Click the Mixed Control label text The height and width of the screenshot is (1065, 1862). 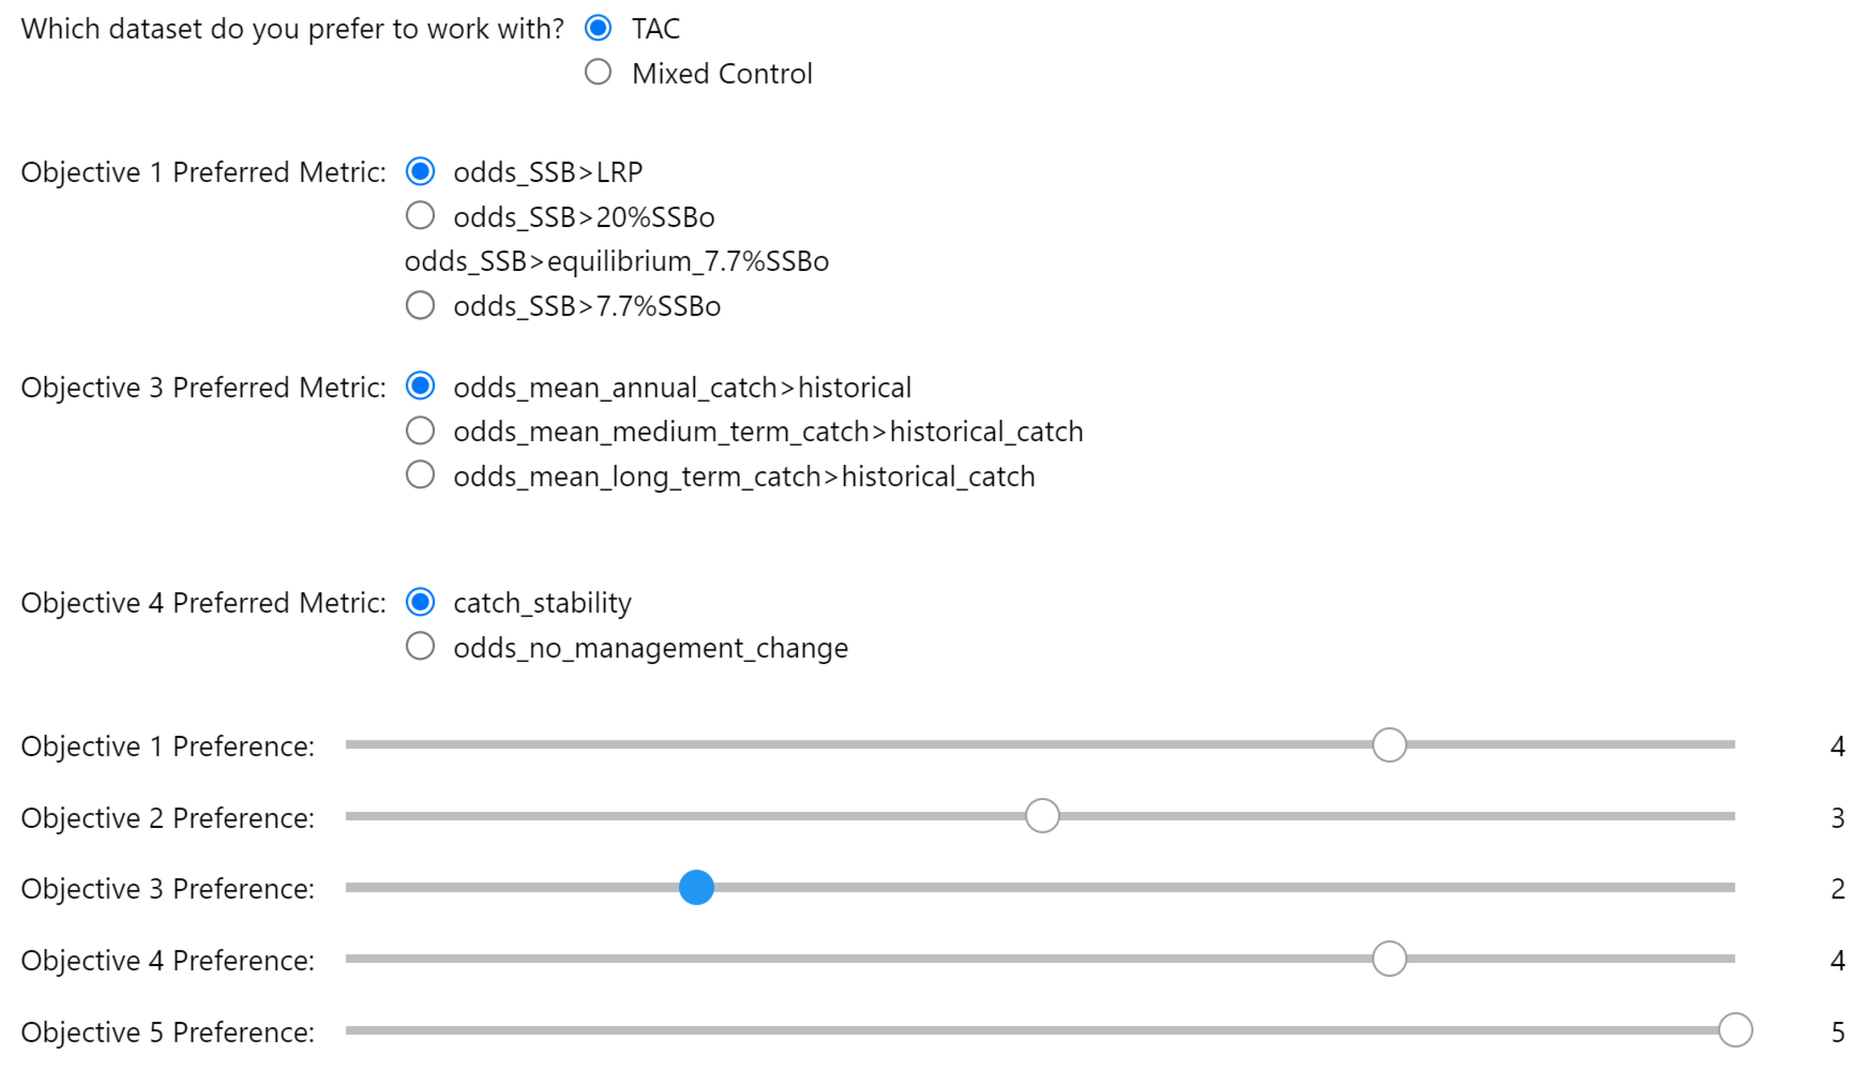(x=722, y=74)
